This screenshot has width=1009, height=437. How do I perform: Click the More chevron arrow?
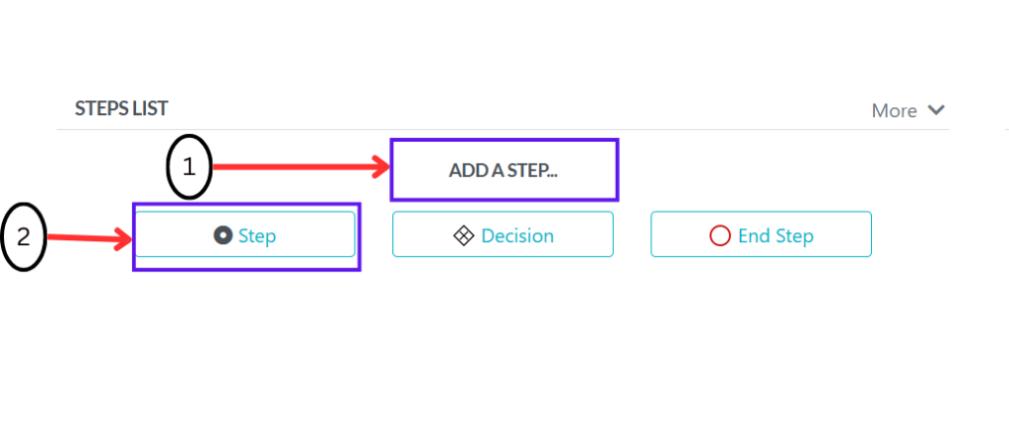click(x=936, y=110)
